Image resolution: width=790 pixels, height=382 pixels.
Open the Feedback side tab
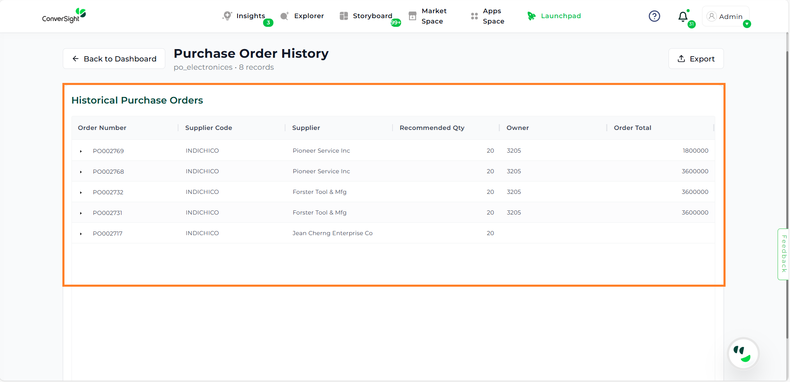point(783,254)
